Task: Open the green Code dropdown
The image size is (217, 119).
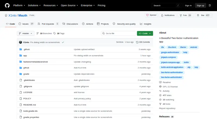Action: pos(145,34)
